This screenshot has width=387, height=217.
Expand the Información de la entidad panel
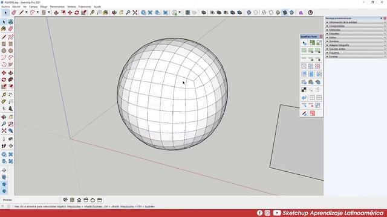coord(356,22)
